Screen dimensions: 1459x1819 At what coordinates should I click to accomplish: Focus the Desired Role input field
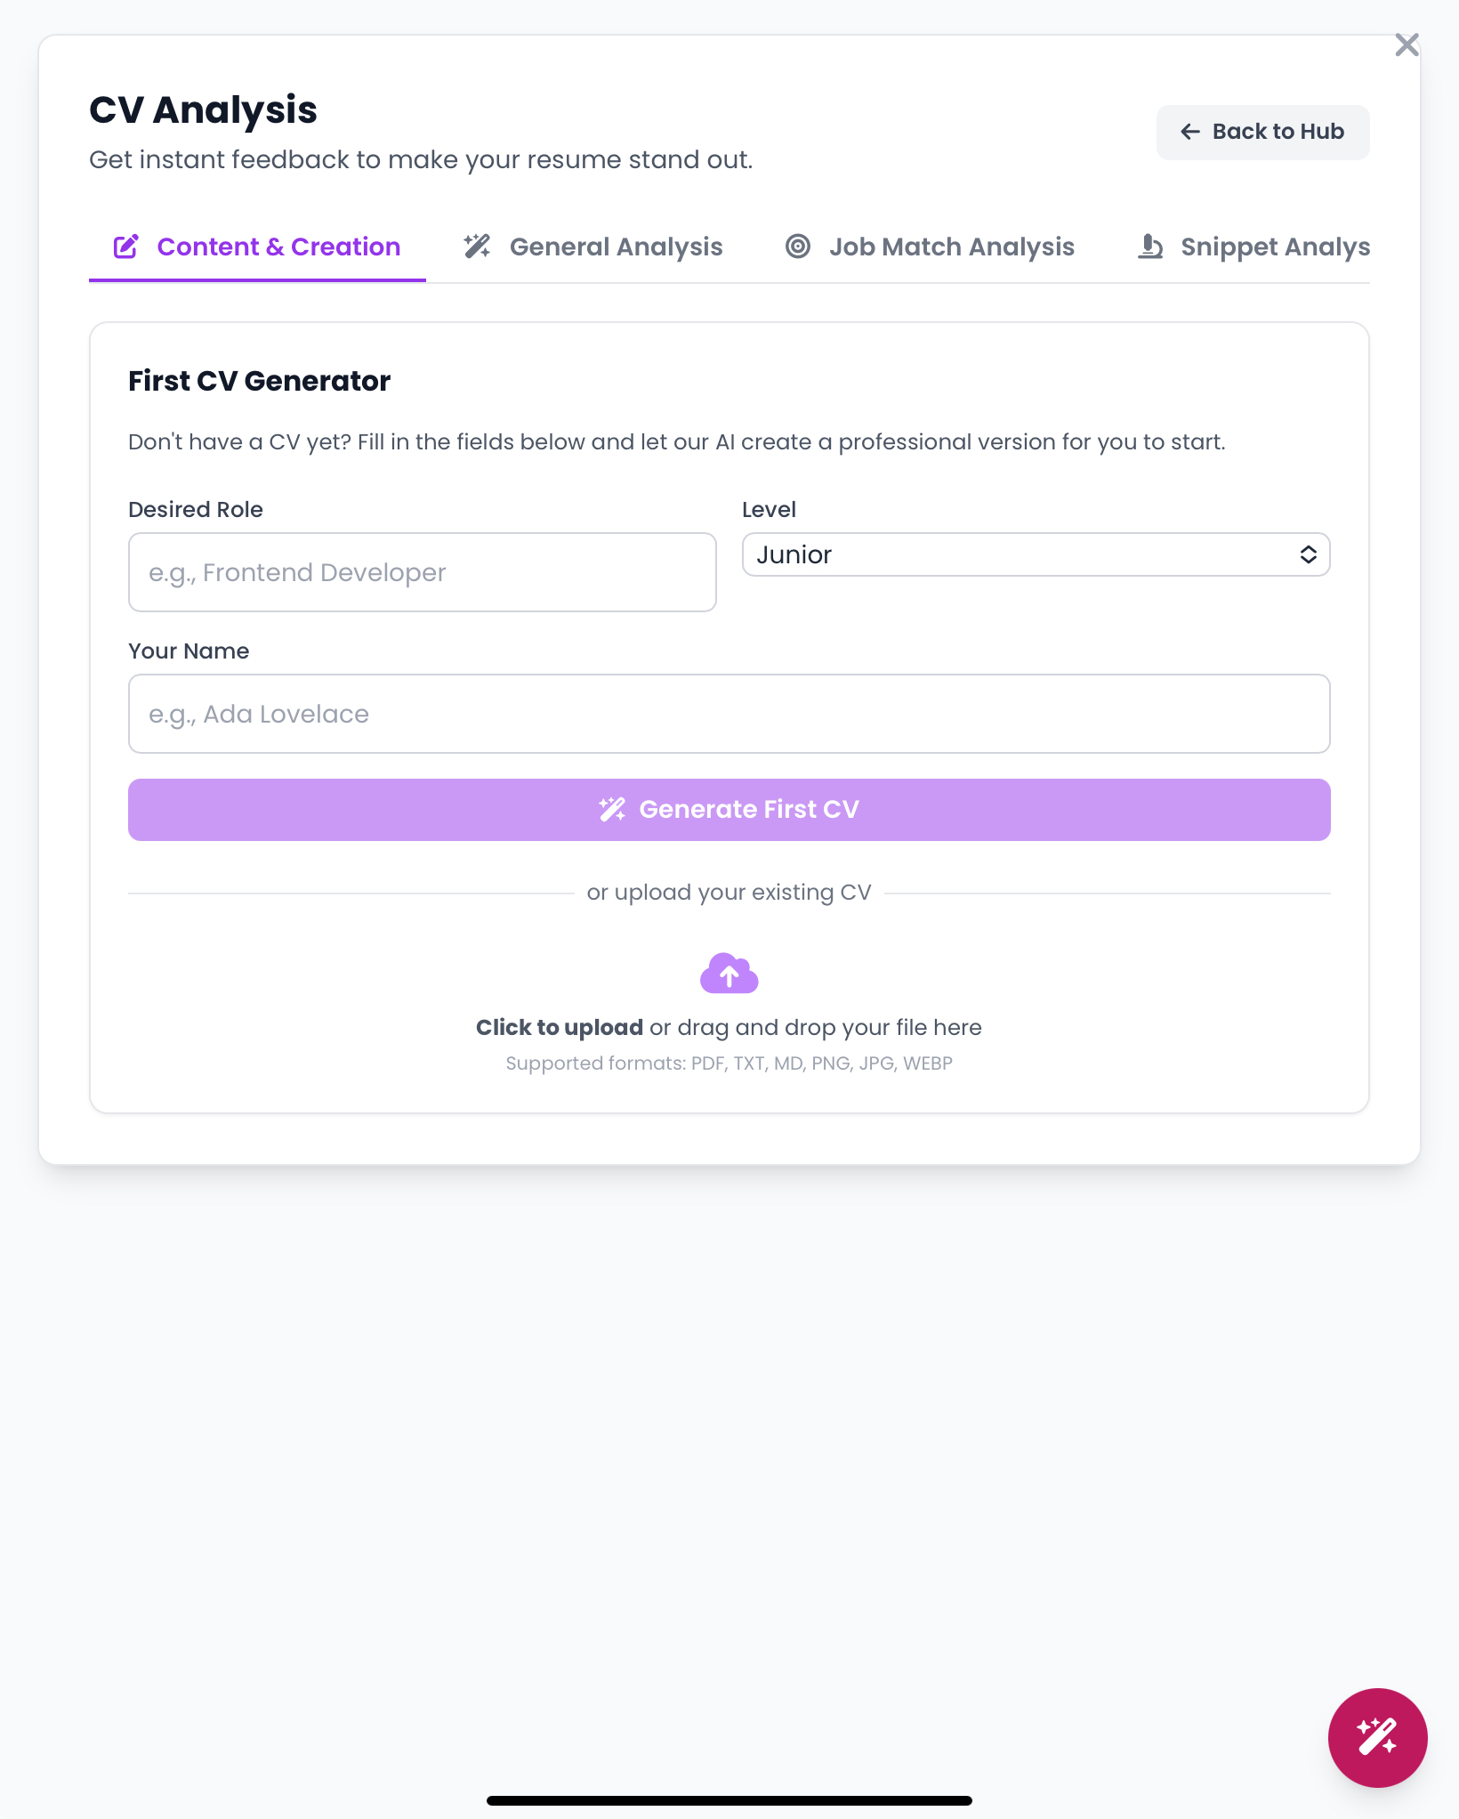tap(422, 572)
